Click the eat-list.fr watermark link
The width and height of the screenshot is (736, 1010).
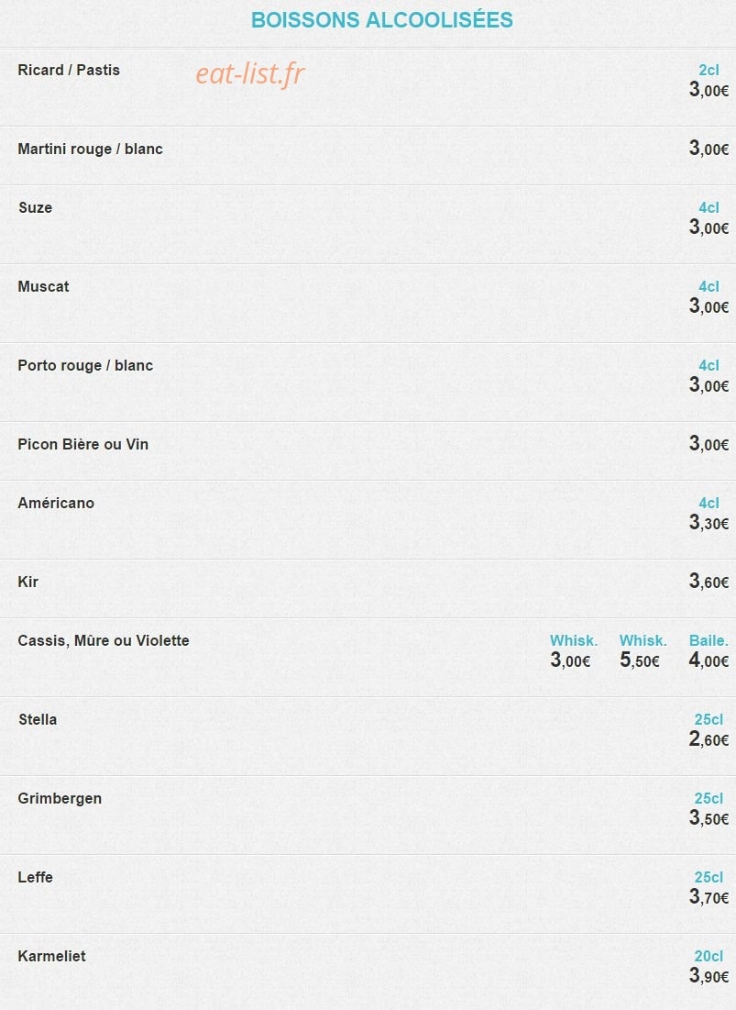(250, 74)
